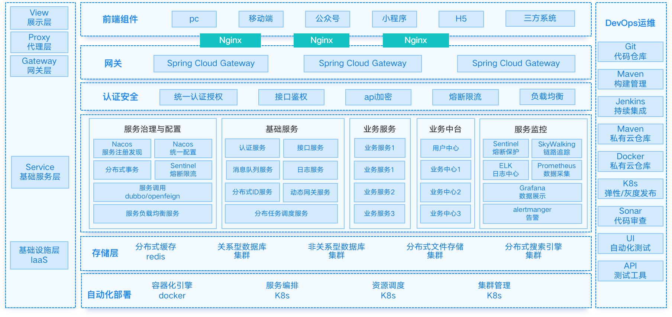The height and width of the screenshot is (317, 672).
Task: Click the 负载均衡 box in 认证安全 row
Action: [x=547, y=97]
